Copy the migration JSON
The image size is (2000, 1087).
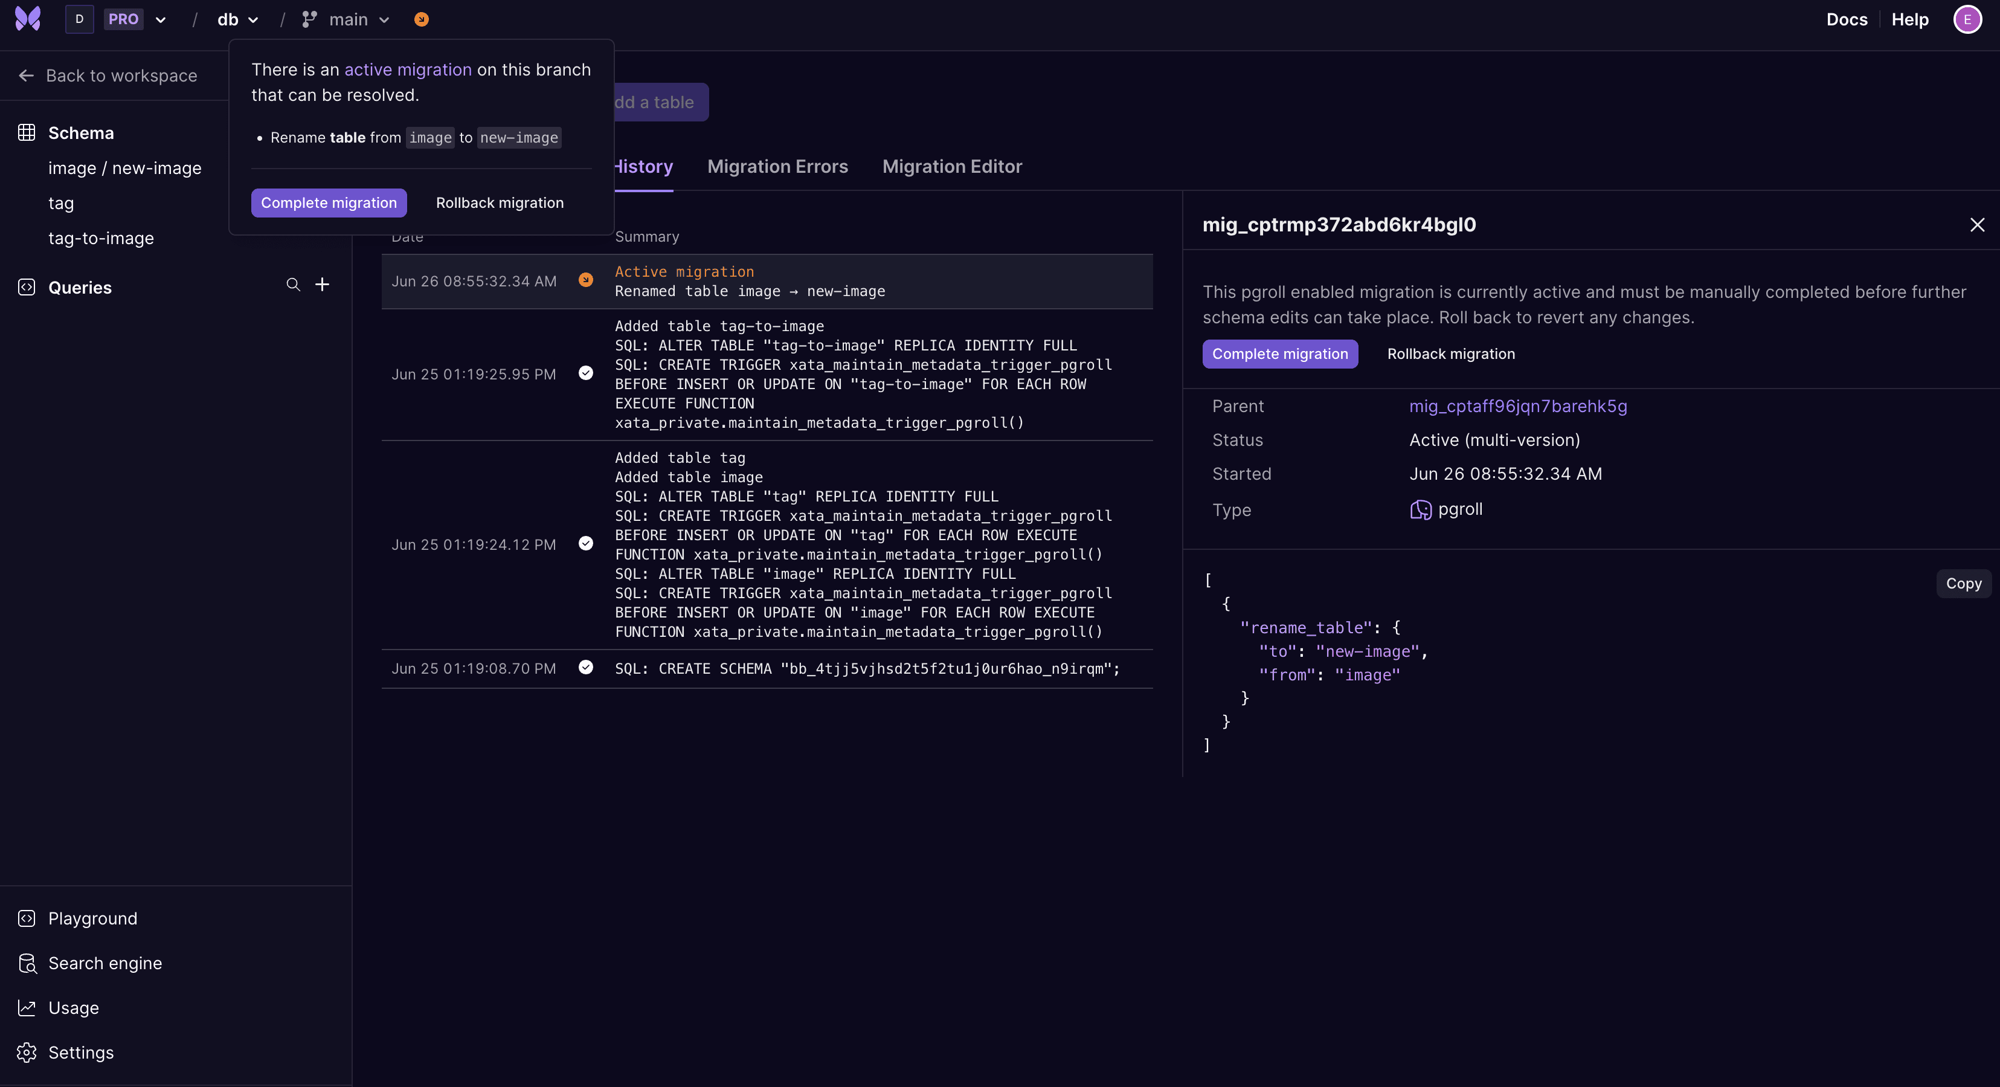point(1964,584)
